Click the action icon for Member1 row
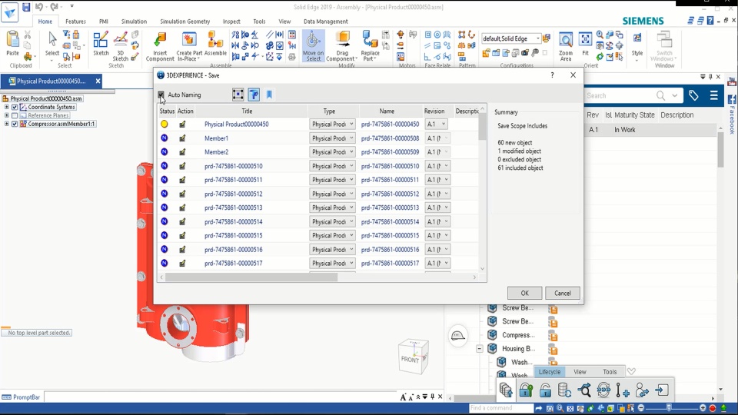 point(182,138)
